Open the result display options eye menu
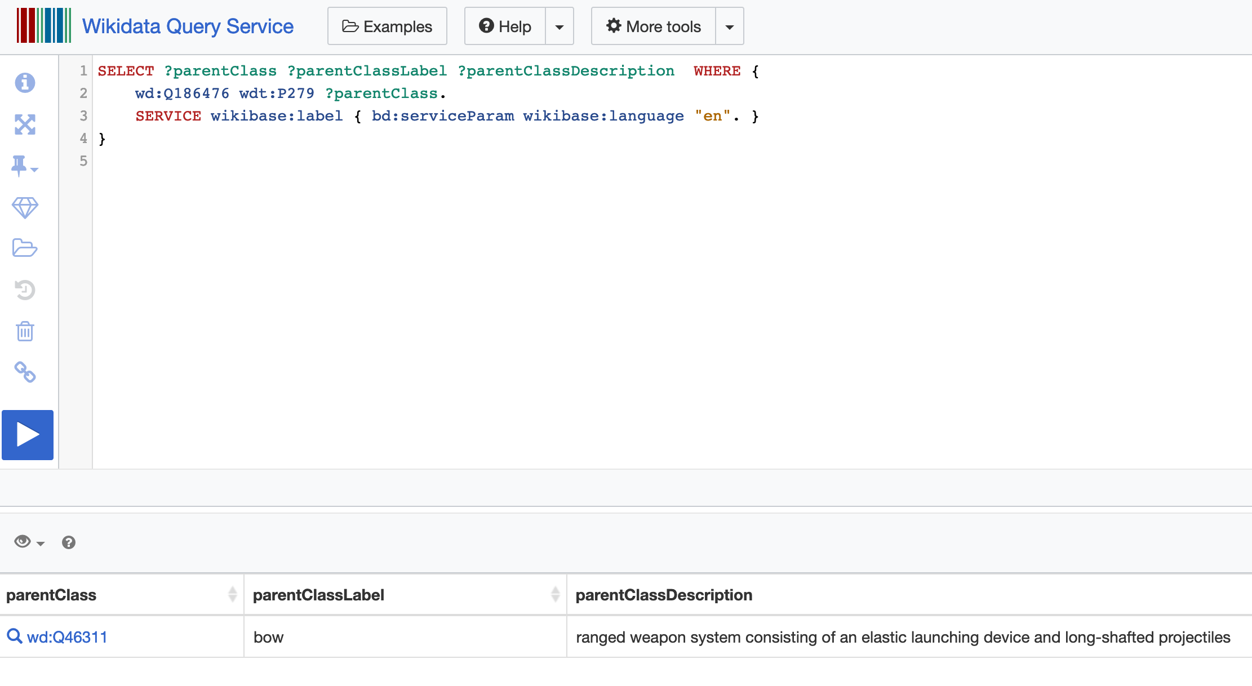This screenshot has height=686, width=1252. tap(23, 541)
